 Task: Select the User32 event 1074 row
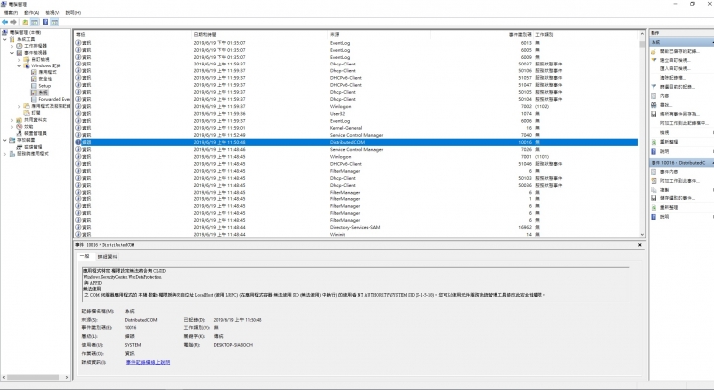pyautogui.click(x=356, y=114)
